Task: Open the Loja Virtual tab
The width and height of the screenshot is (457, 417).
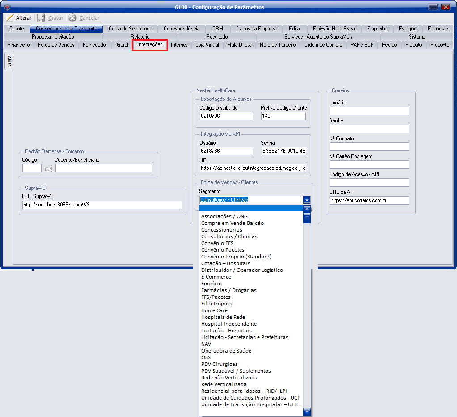Action: pos(207,45)
